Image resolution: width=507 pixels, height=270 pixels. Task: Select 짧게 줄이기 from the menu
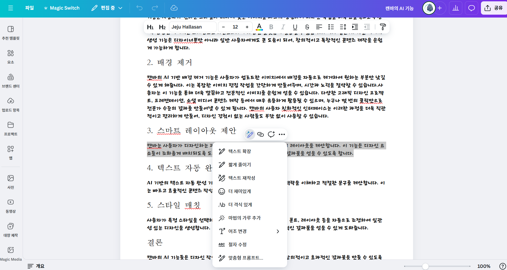point(250,165)
